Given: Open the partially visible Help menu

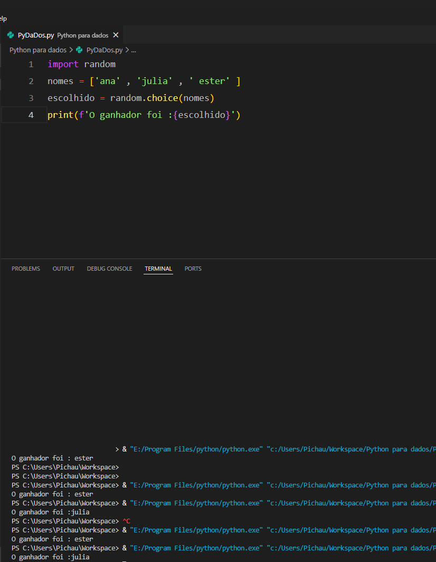Looking at the screenshot, I should point(3,19).
